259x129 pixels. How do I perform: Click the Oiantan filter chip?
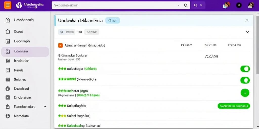click(x=92, y=32)
